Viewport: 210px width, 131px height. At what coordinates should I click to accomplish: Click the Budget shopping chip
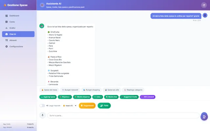pyautogui.click(x=92, y=90)
